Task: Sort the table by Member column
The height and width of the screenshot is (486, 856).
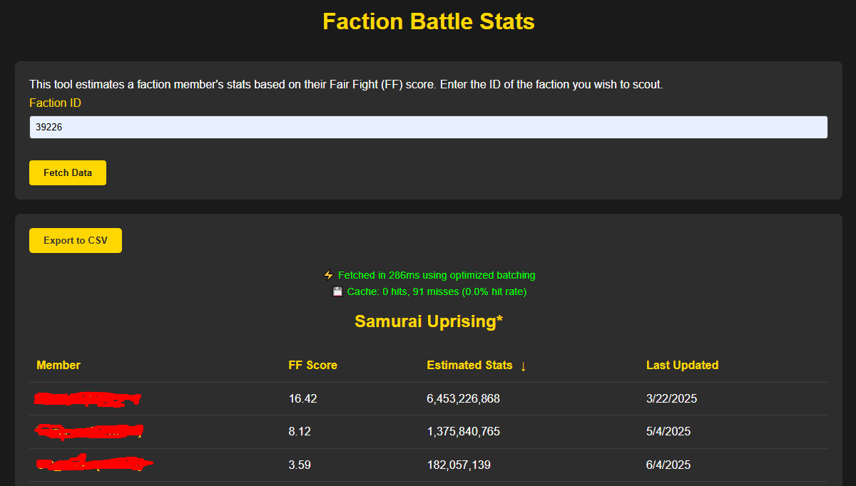Action: click(x=58, y=365)
